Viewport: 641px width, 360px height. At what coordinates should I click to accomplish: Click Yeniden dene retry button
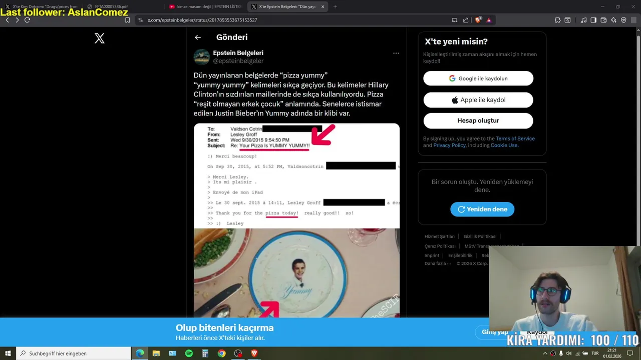(x=482, y=209)
